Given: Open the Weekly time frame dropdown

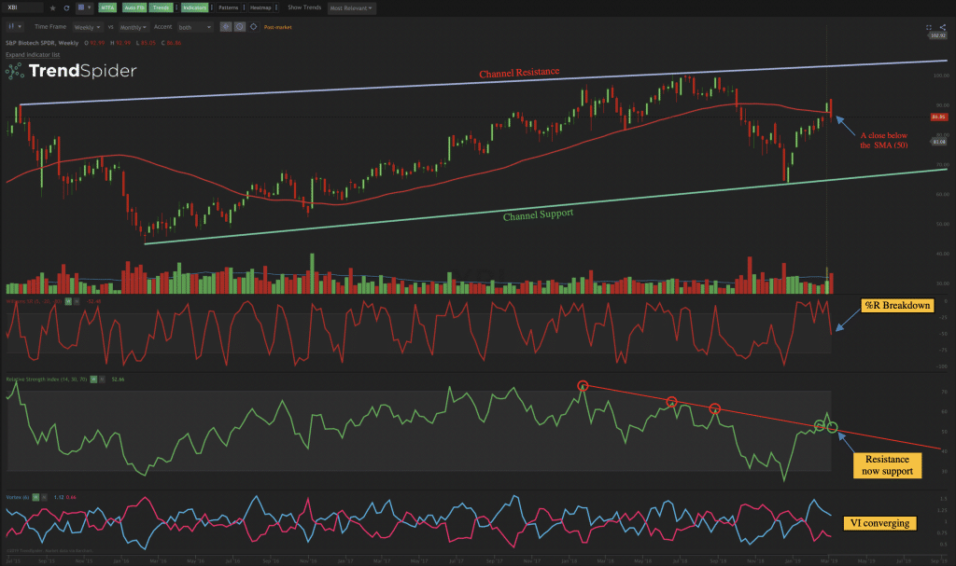Looking at the screenshot, I should 89,27.
